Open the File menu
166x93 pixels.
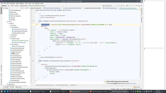point(2,3)
